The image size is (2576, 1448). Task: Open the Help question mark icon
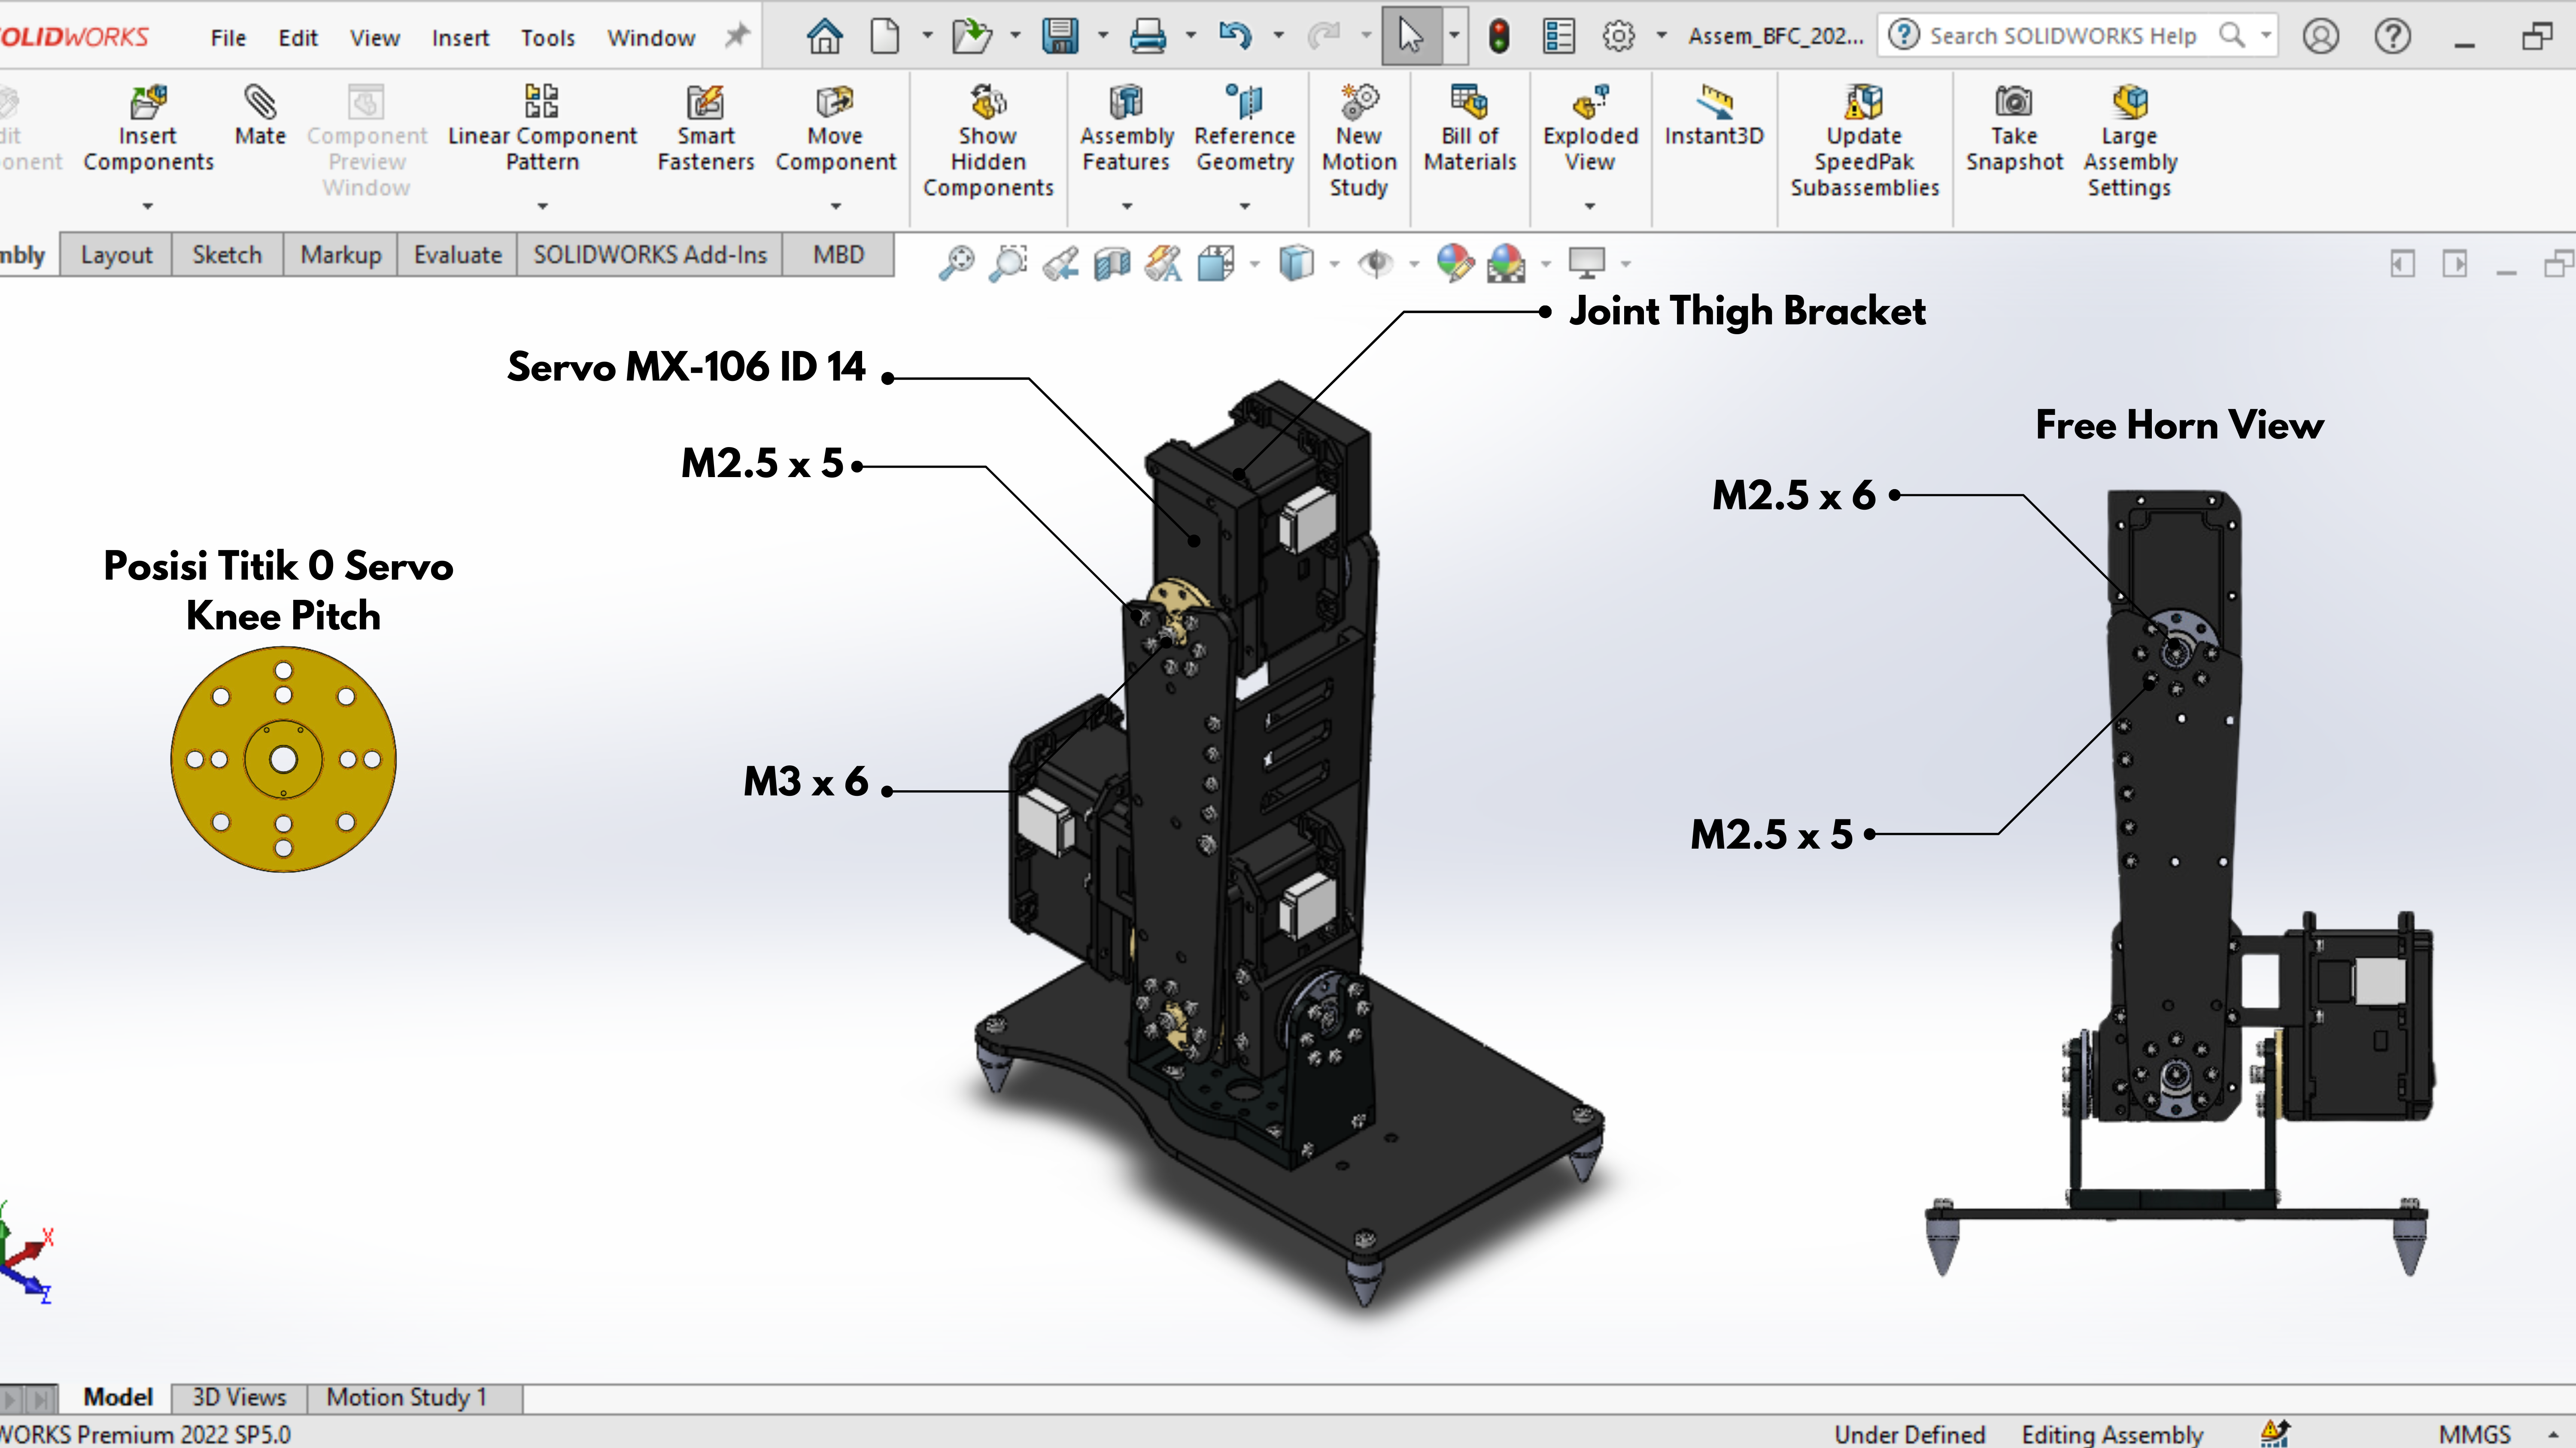(2393, 37)
